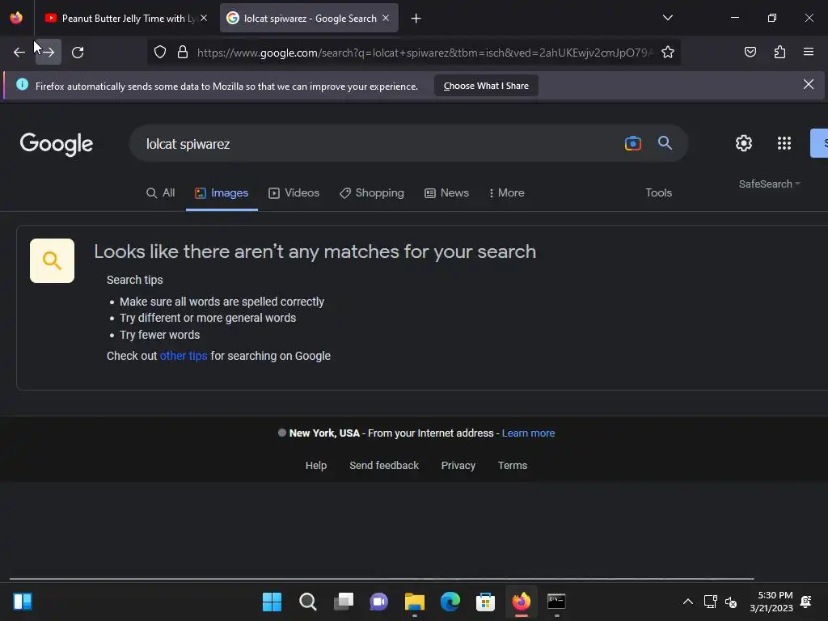Open Shopping results tab

click(x=372, y=192)
